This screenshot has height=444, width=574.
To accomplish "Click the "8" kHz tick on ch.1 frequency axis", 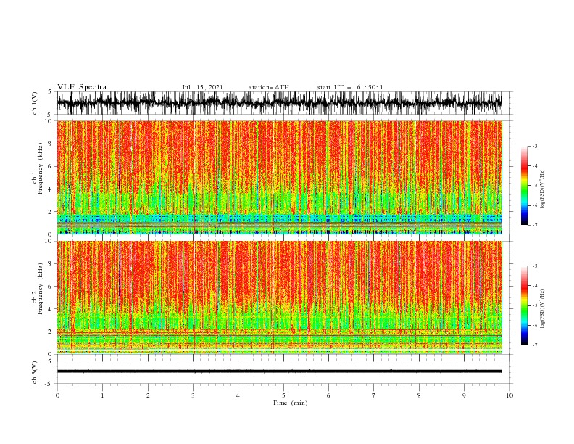I will coord(51,144).
